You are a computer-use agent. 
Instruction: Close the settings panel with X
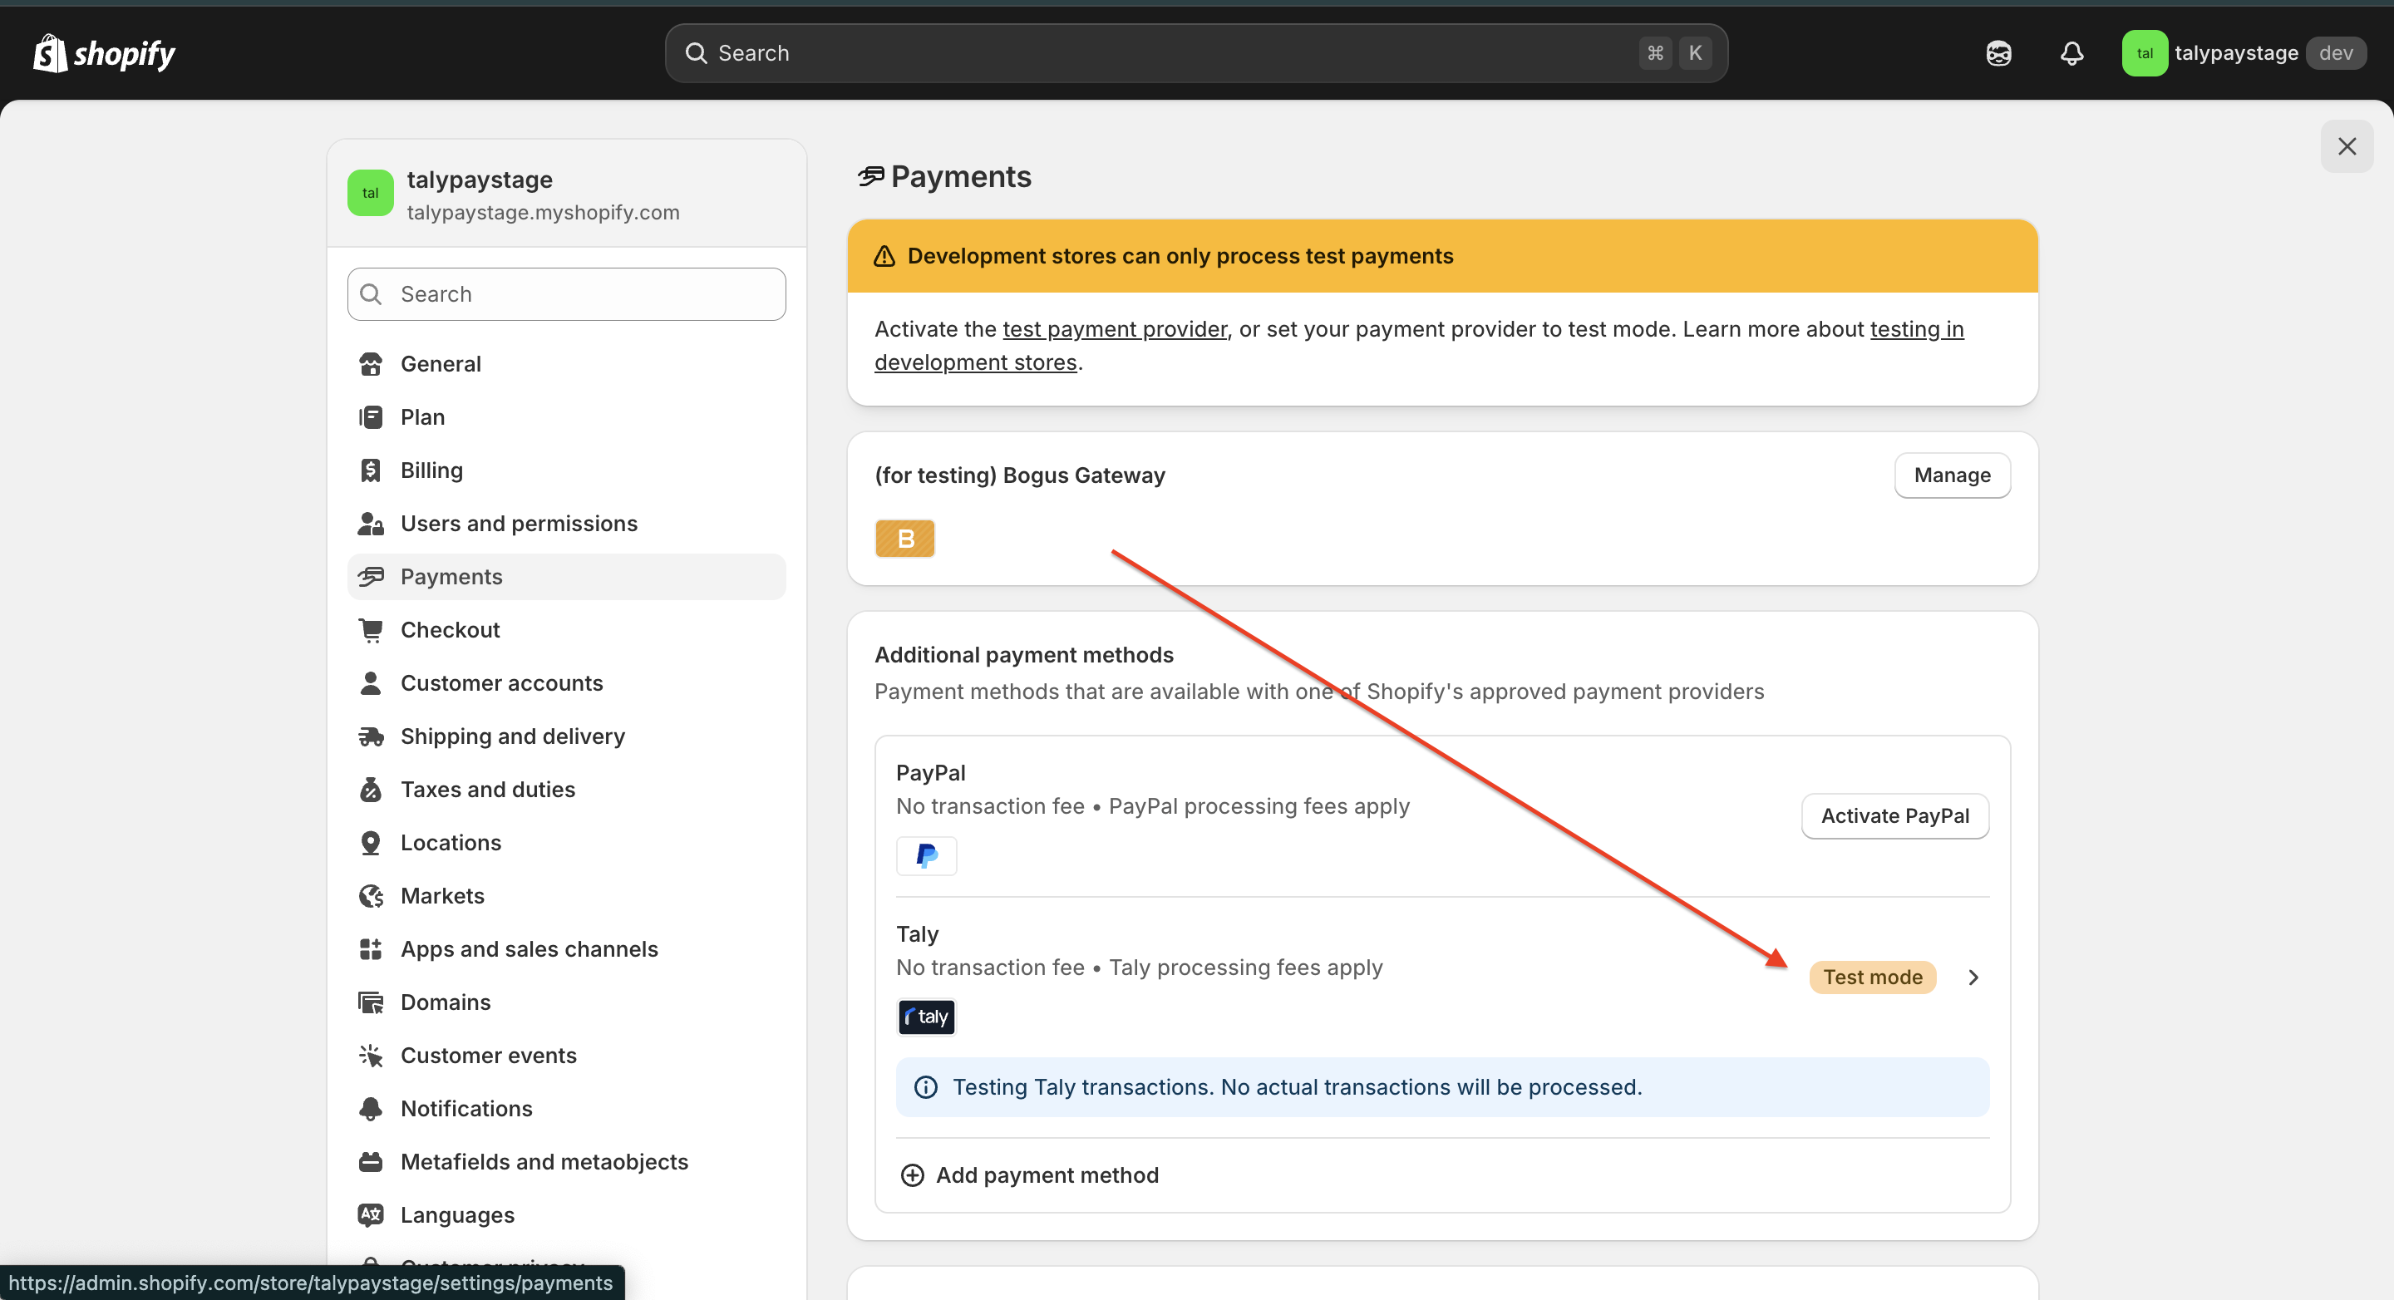pyautogui.click(x=2347, y=147)
